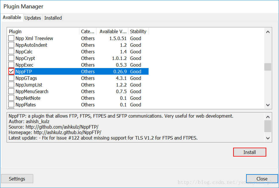This screenshot has height=188, width=279.
Task: Switch to the Updates tab
Action: coord(33,18)
